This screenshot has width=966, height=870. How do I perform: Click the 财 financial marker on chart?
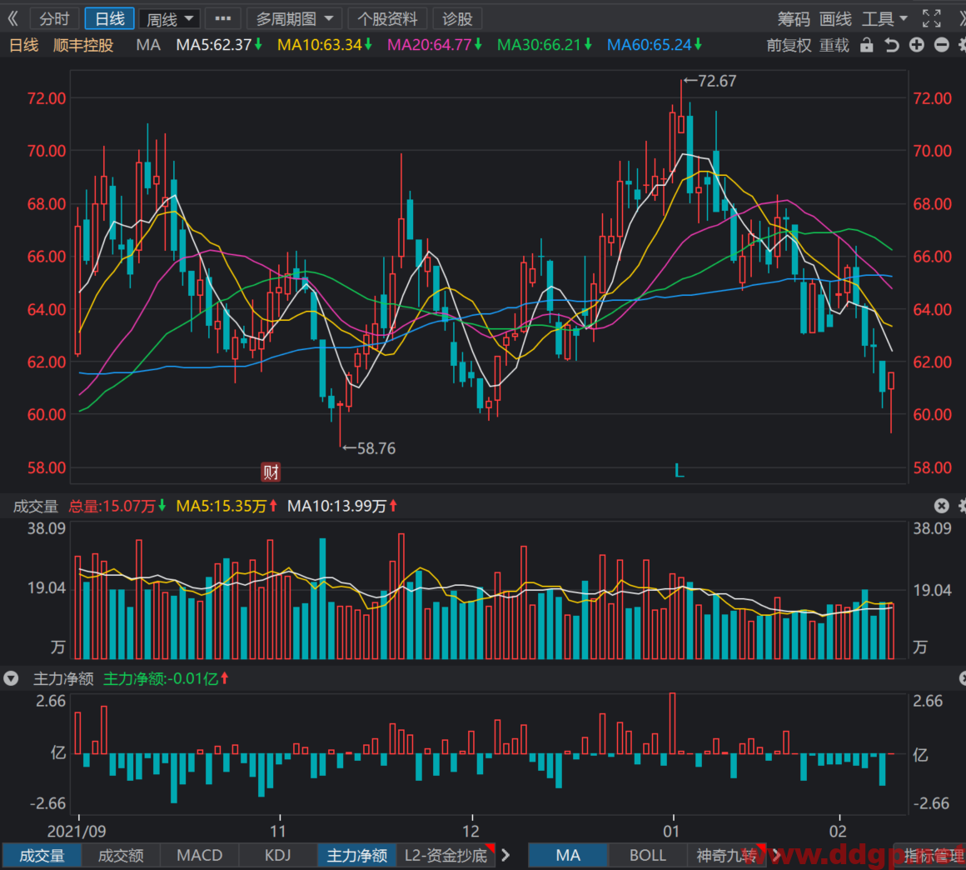point(271,472)
